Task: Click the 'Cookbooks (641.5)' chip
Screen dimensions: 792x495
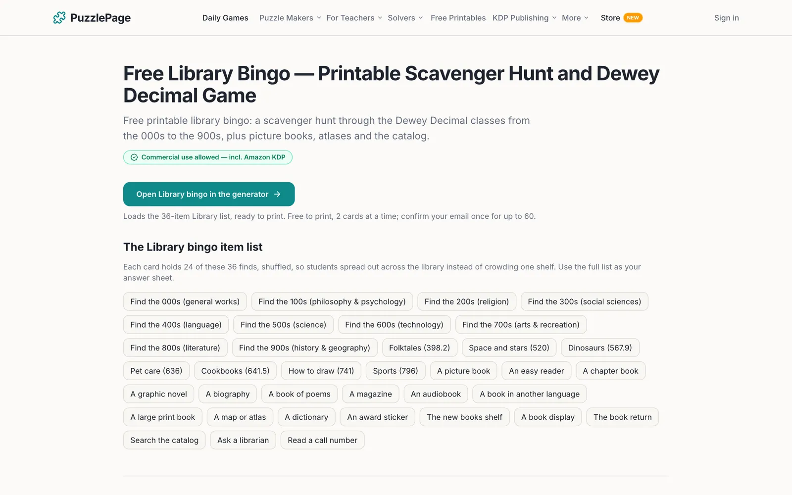Action: coord(235,371)
